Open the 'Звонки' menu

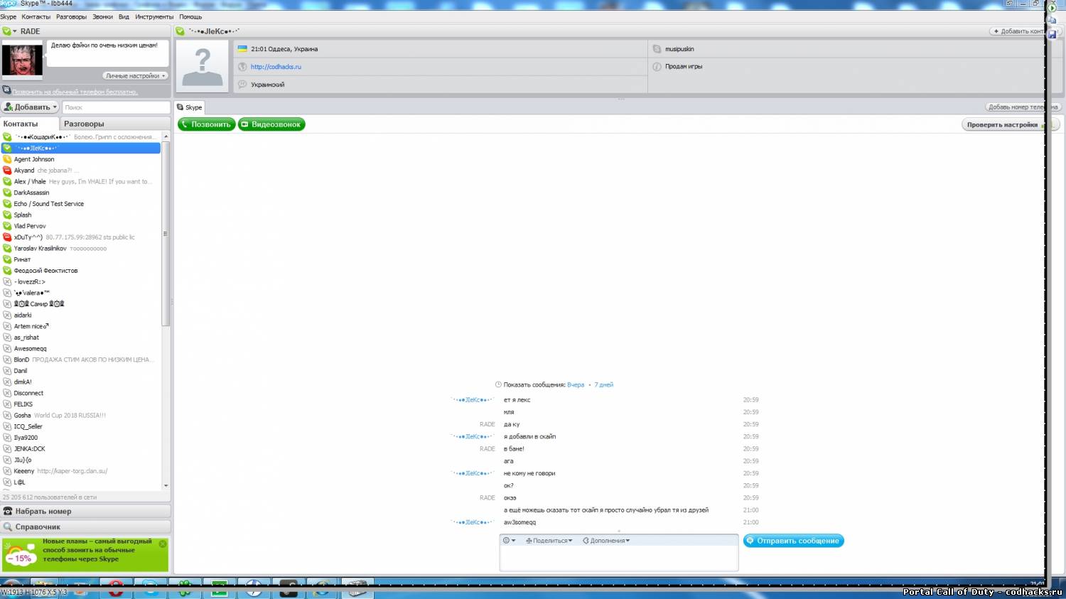click(x=102, y=16)
